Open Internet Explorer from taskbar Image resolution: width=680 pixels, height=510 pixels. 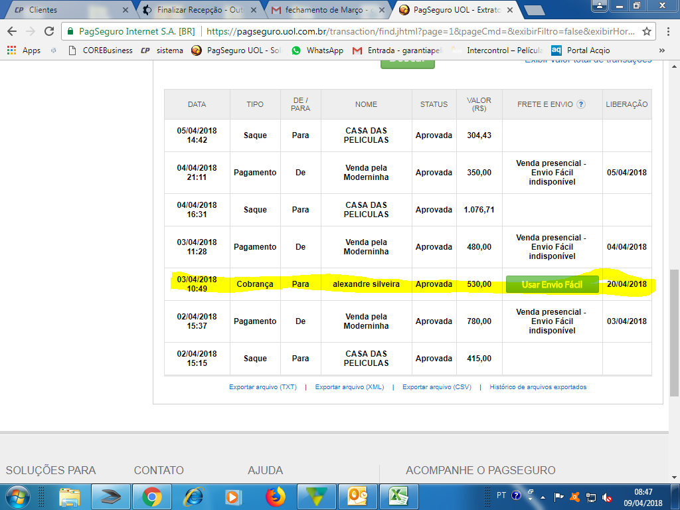pyautogui.click(x=193, y=496)
